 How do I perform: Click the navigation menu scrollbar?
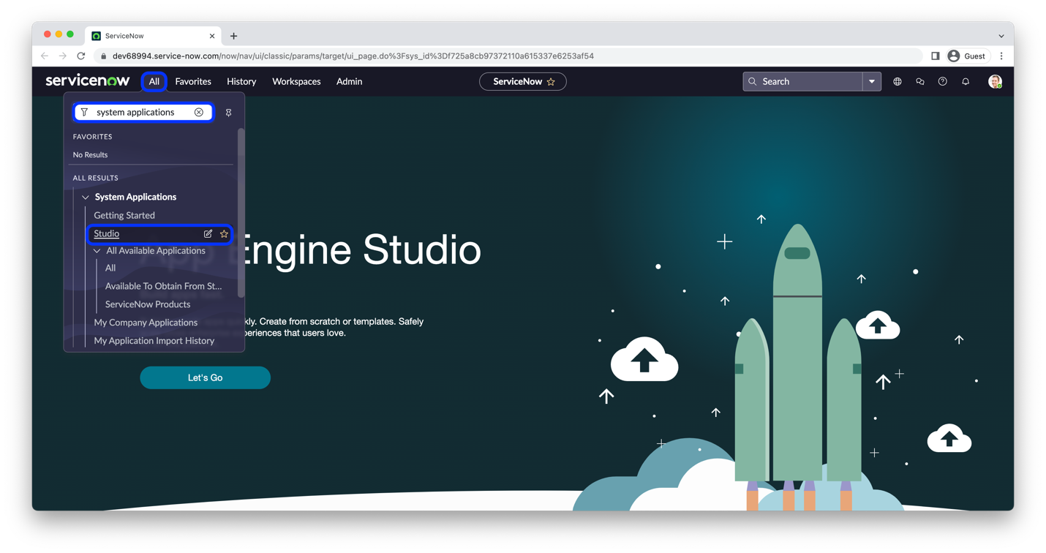pos(241,212)
